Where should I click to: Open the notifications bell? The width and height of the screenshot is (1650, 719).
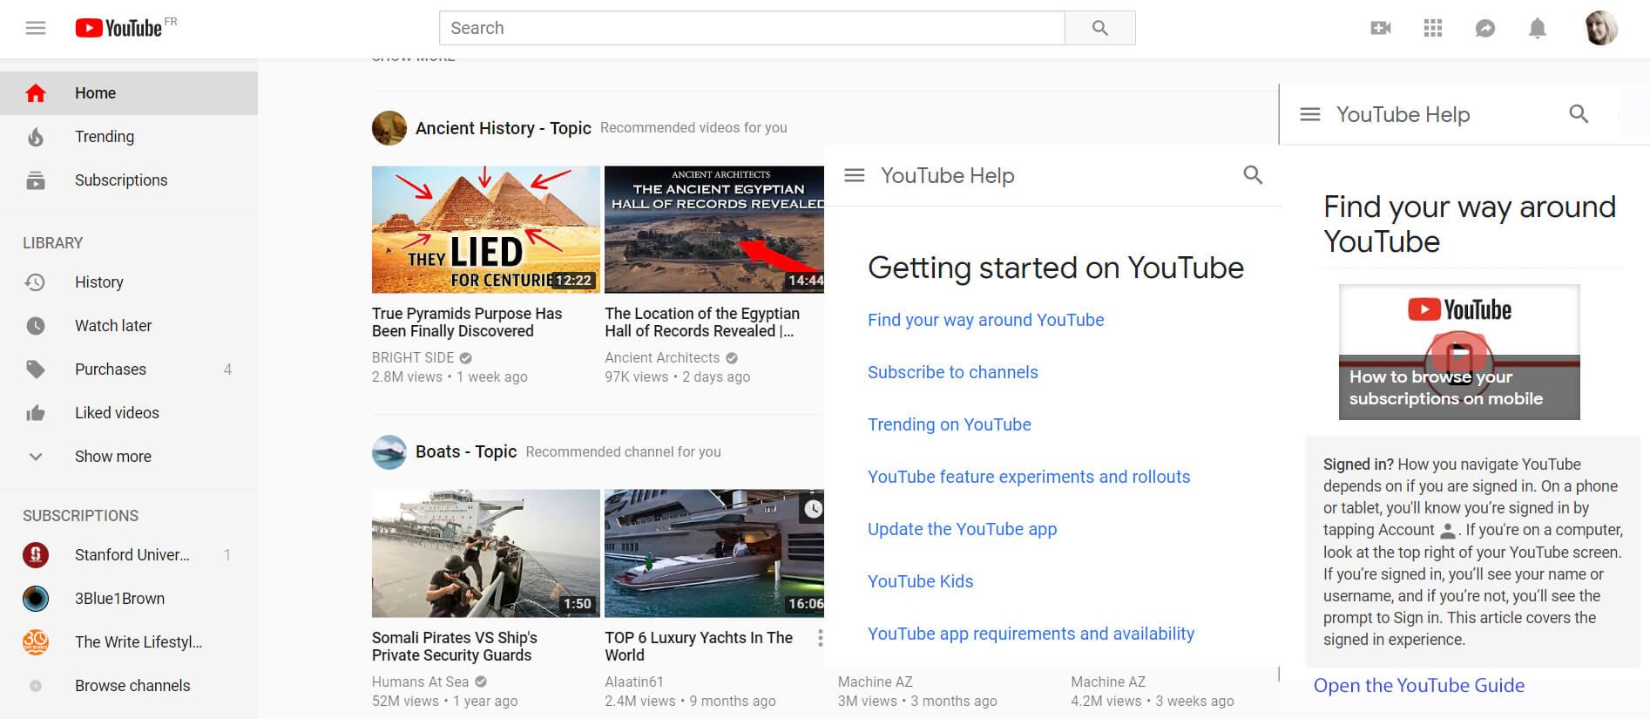(1537, 28)
